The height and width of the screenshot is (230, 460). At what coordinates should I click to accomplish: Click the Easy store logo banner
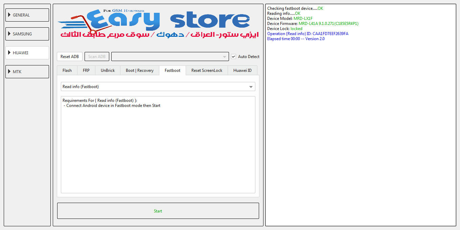[158, 24]
